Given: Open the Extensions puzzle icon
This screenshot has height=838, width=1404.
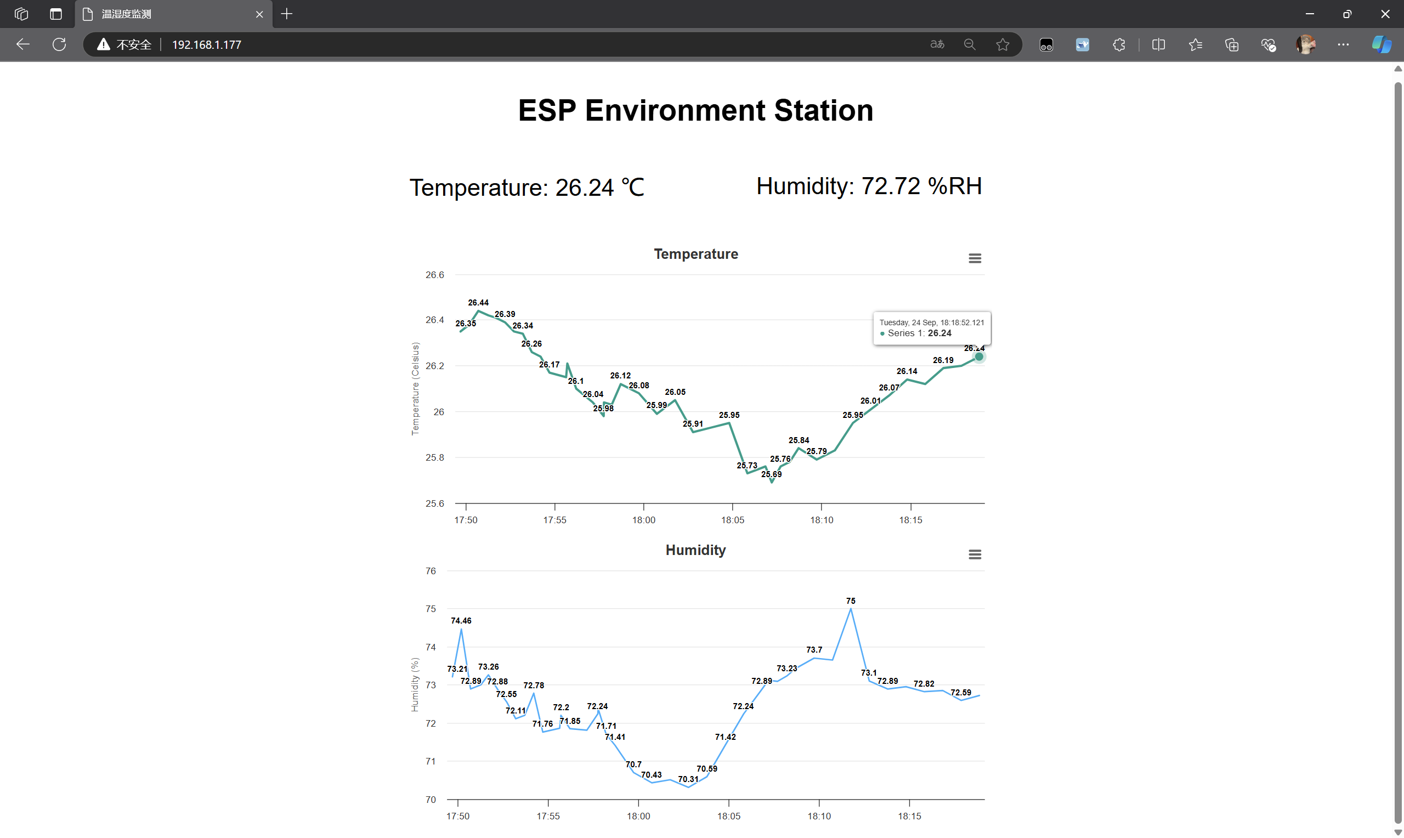Looking at the screenshot, I should click(1118, 44).
